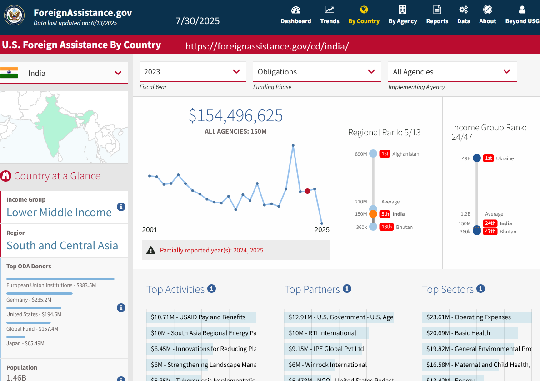
Task: Select the IPE Global Pvt Ltd partner bar
Action: click(323, 349)
